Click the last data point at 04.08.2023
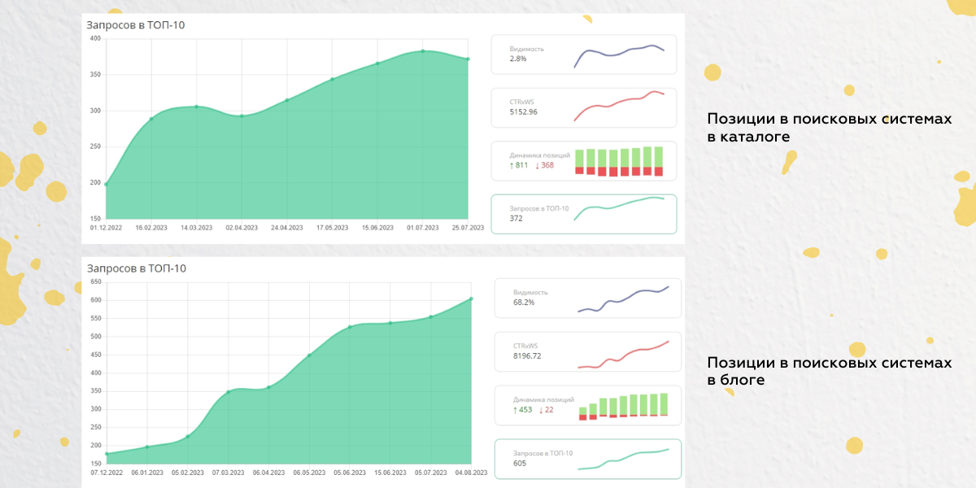This screenshot has height=488, width=976. coord(472,298)
